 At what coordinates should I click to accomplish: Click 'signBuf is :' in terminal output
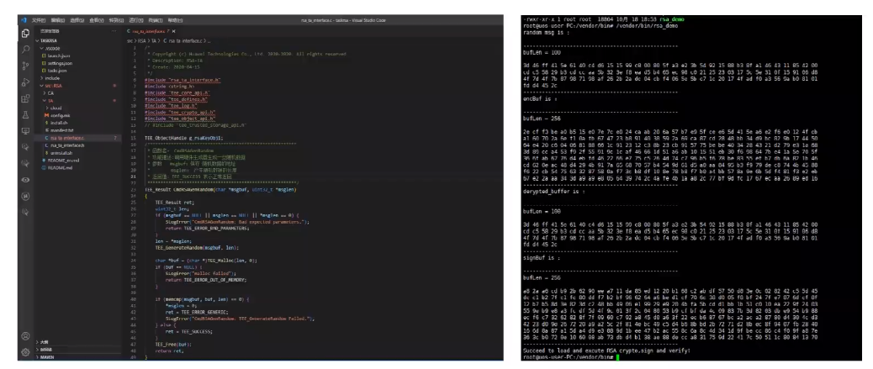[542, 258]
